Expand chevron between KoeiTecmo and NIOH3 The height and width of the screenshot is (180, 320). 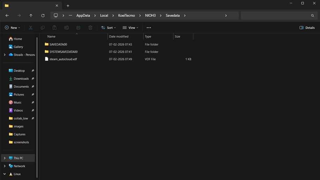[x=140, y=15]
